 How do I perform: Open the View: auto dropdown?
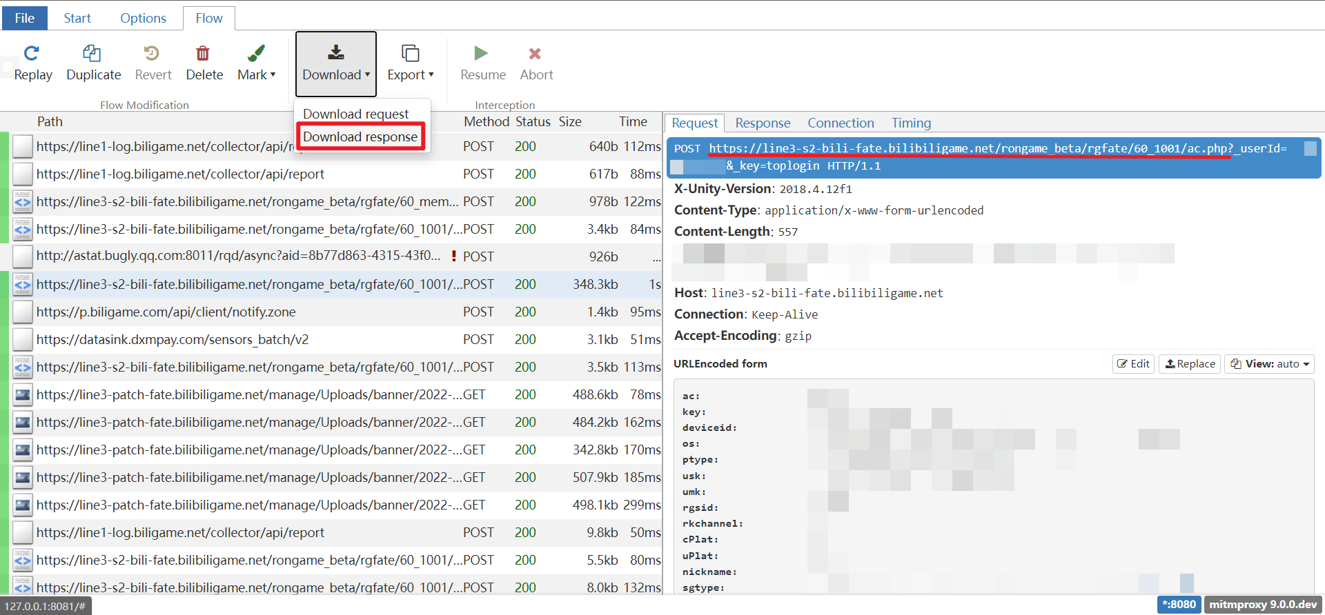click(1270, 364)
